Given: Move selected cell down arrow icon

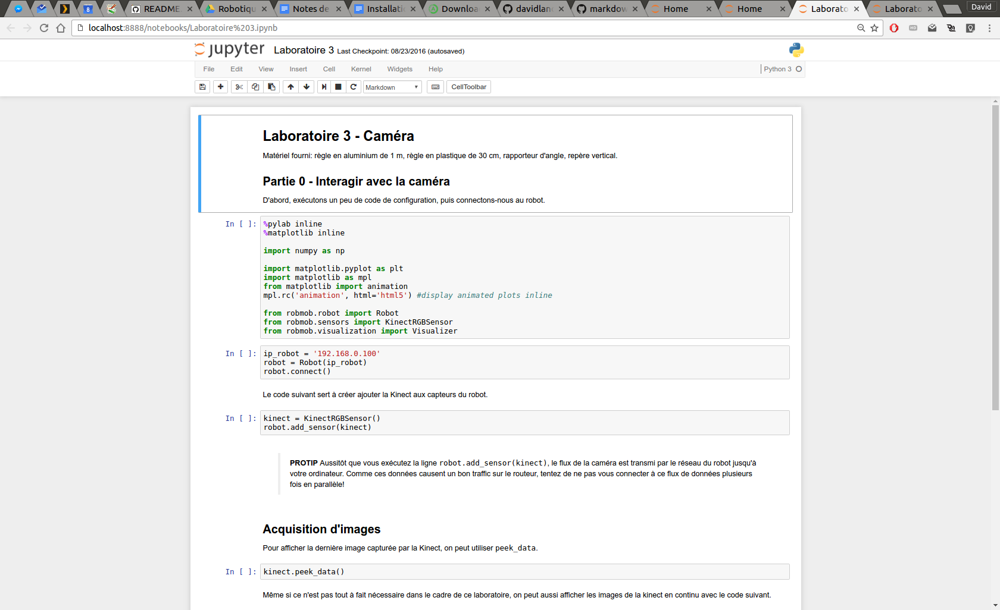Looking at the screenshot, I should tap(307, 87).
